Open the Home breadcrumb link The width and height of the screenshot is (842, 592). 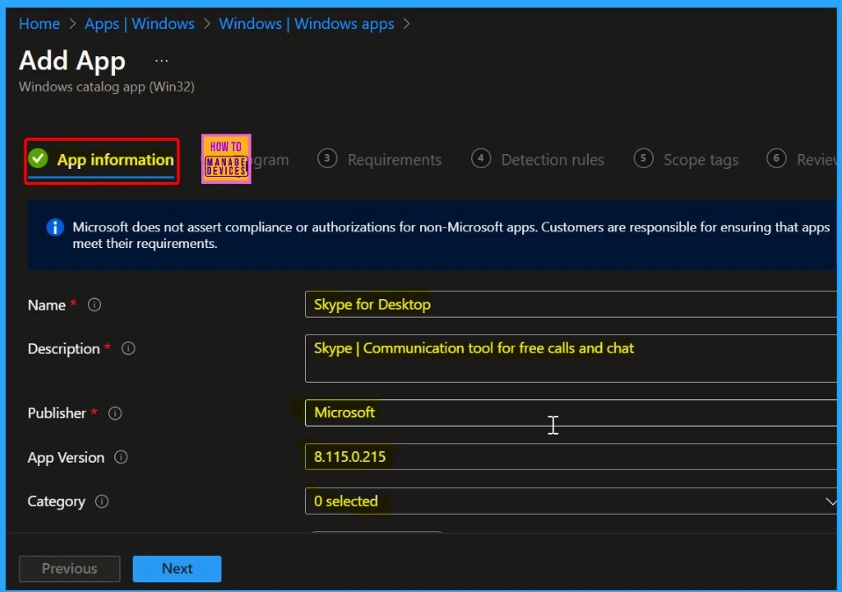coord(40,24)
